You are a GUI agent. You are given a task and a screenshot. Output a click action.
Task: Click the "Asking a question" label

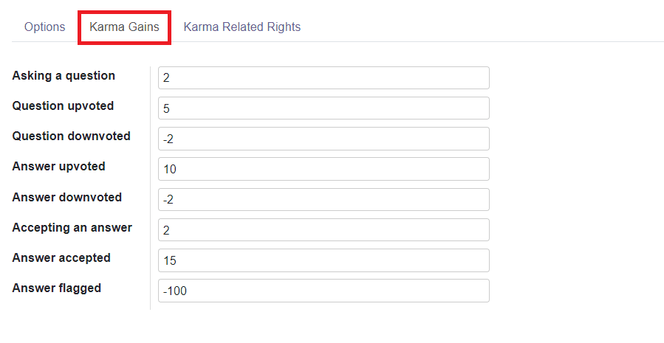pyautogui.click(x=64, y=76)
